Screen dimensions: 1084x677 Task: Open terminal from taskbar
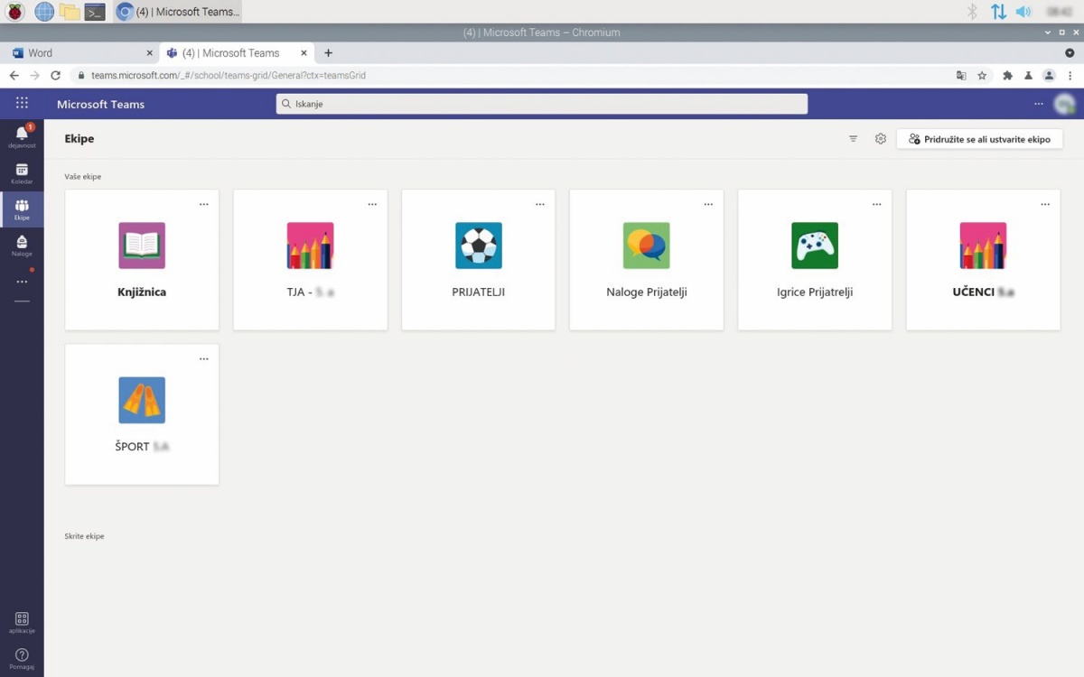point(95,12)
